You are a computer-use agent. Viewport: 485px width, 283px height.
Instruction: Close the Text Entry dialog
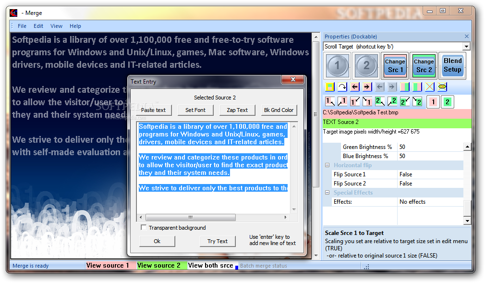point(293,79)
